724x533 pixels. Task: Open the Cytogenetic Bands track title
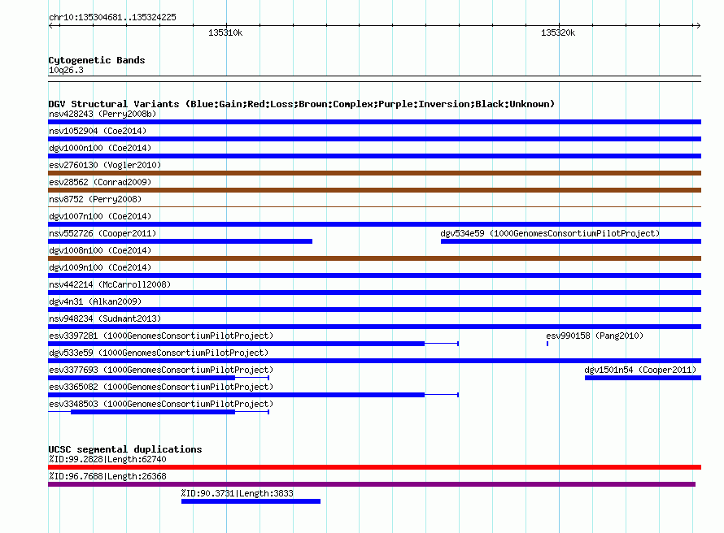pyautogui.click(x=97, y=60)
